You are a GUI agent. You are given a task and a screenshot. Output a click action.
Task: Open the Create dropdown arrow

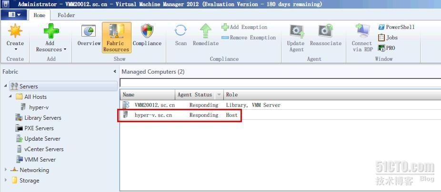pos(16,50)
